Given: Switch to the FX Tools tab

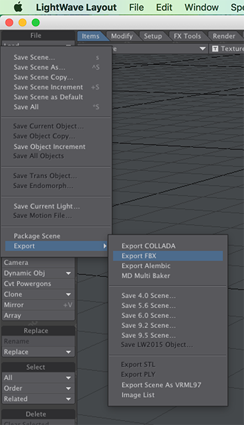Looking at the screenshot, I should (x=187, y=36).
